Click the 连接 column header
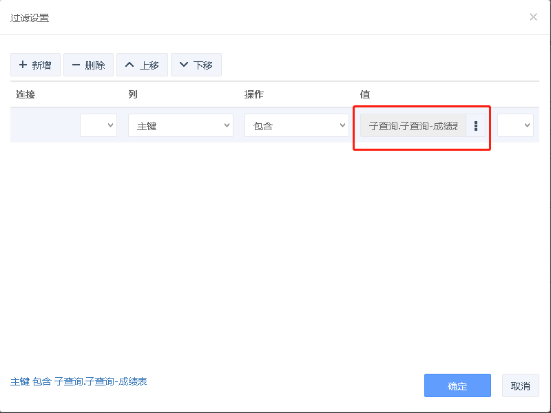The width and height of the screenshot is (551, 413). 25,94
